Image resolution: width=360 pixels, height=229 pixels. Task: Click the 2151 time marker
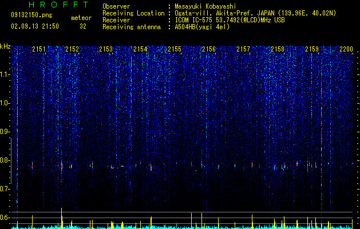coord(39,49)
